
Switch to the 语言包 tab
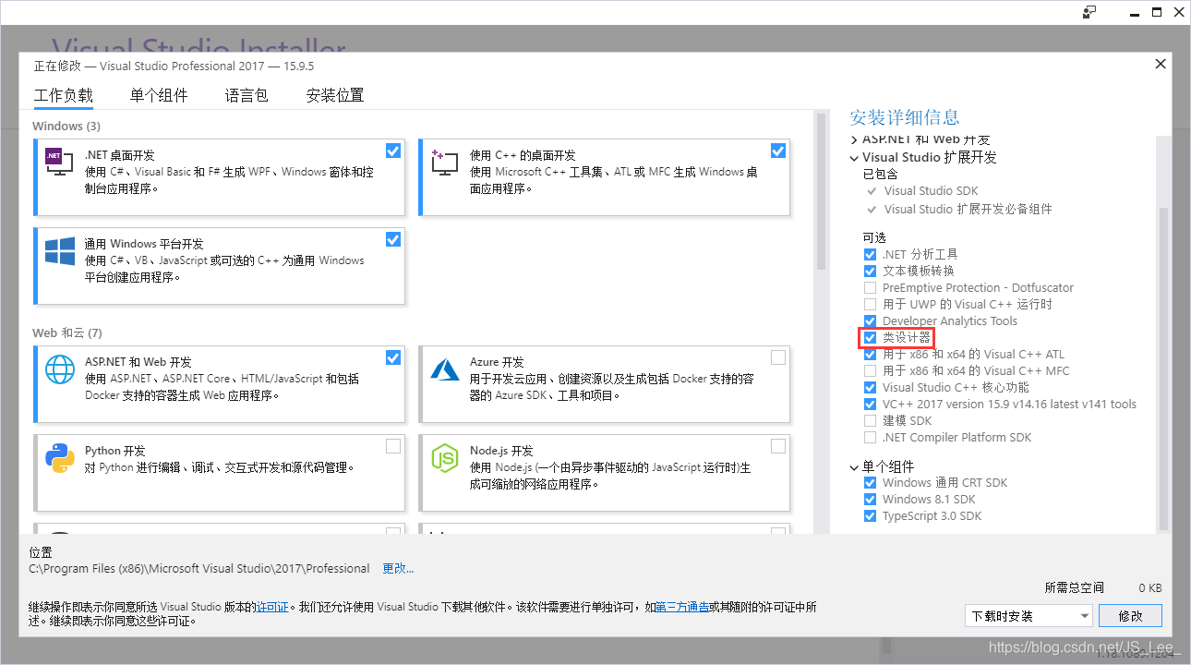(x=247, y=95)
